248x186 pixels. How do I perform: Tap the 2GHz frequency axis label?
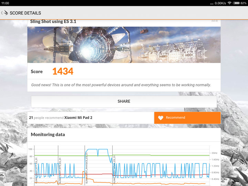pyautogui.click(x=215, y=153)
